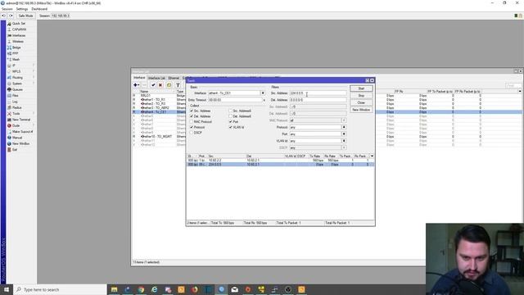Open the Interfaces sidebar entry

[19, 35]
